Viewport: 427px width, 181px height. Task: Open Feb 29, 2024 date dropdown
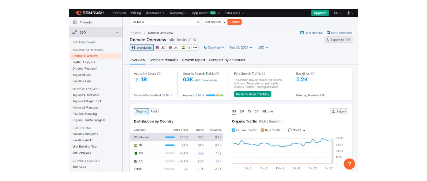point(241,48)
